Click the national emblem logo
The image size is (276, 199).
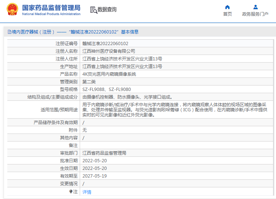12,9
